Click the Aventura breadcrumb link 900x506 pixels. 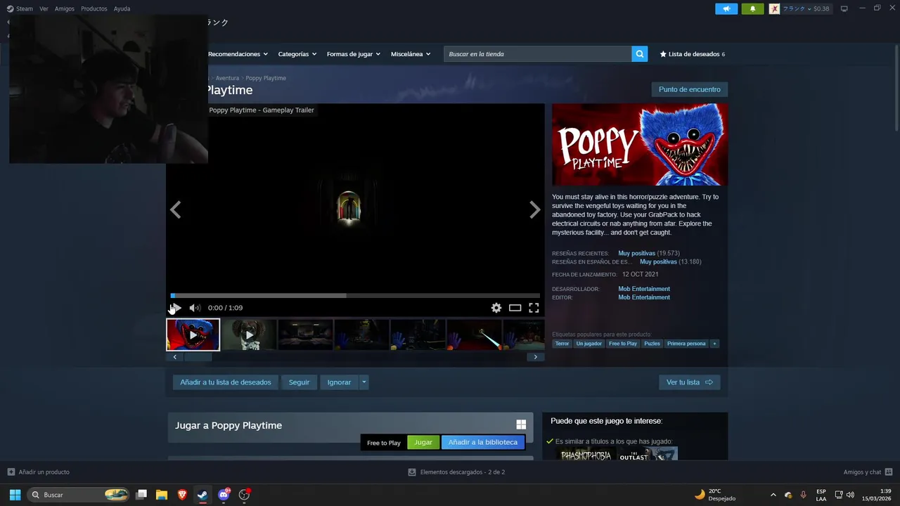pyautogui.click(x=227, y=78)
